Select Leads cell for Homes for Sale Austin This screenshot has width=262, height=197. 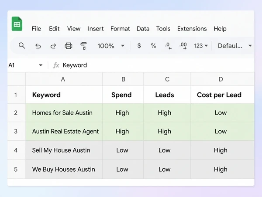tap(167, 113)
